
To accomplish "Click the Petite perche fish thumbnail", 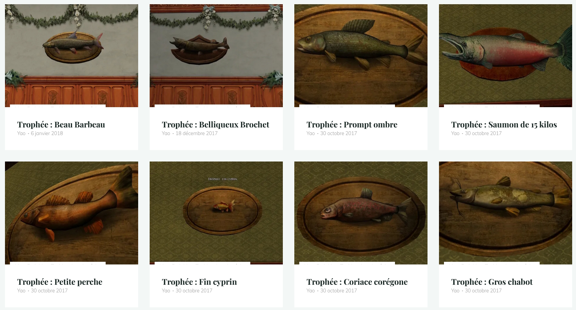I will pos(72,213).
